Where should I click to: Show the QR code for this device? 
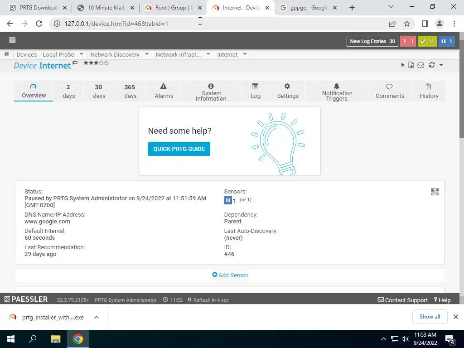tap(435, 192)
